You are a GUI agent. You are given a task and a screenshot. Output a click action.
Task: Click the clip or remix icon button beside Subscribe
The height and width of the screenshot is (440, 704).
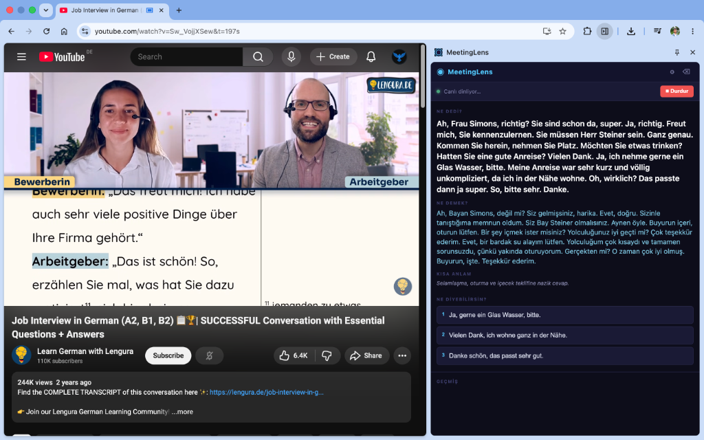[x=209, y=355]
